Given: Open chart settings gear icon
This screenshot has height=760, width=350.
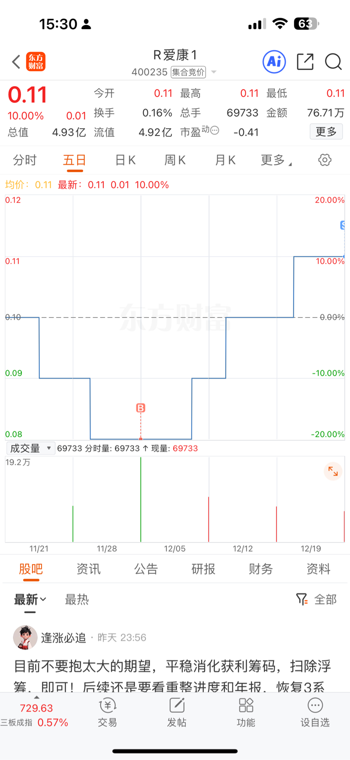Looking at the screenshot, I should click(x=324, y=160).
